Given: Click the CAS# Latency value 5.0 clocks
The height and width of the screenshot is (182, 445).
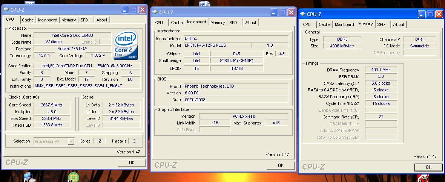Looking at the screenshot, I should (381, 83).
